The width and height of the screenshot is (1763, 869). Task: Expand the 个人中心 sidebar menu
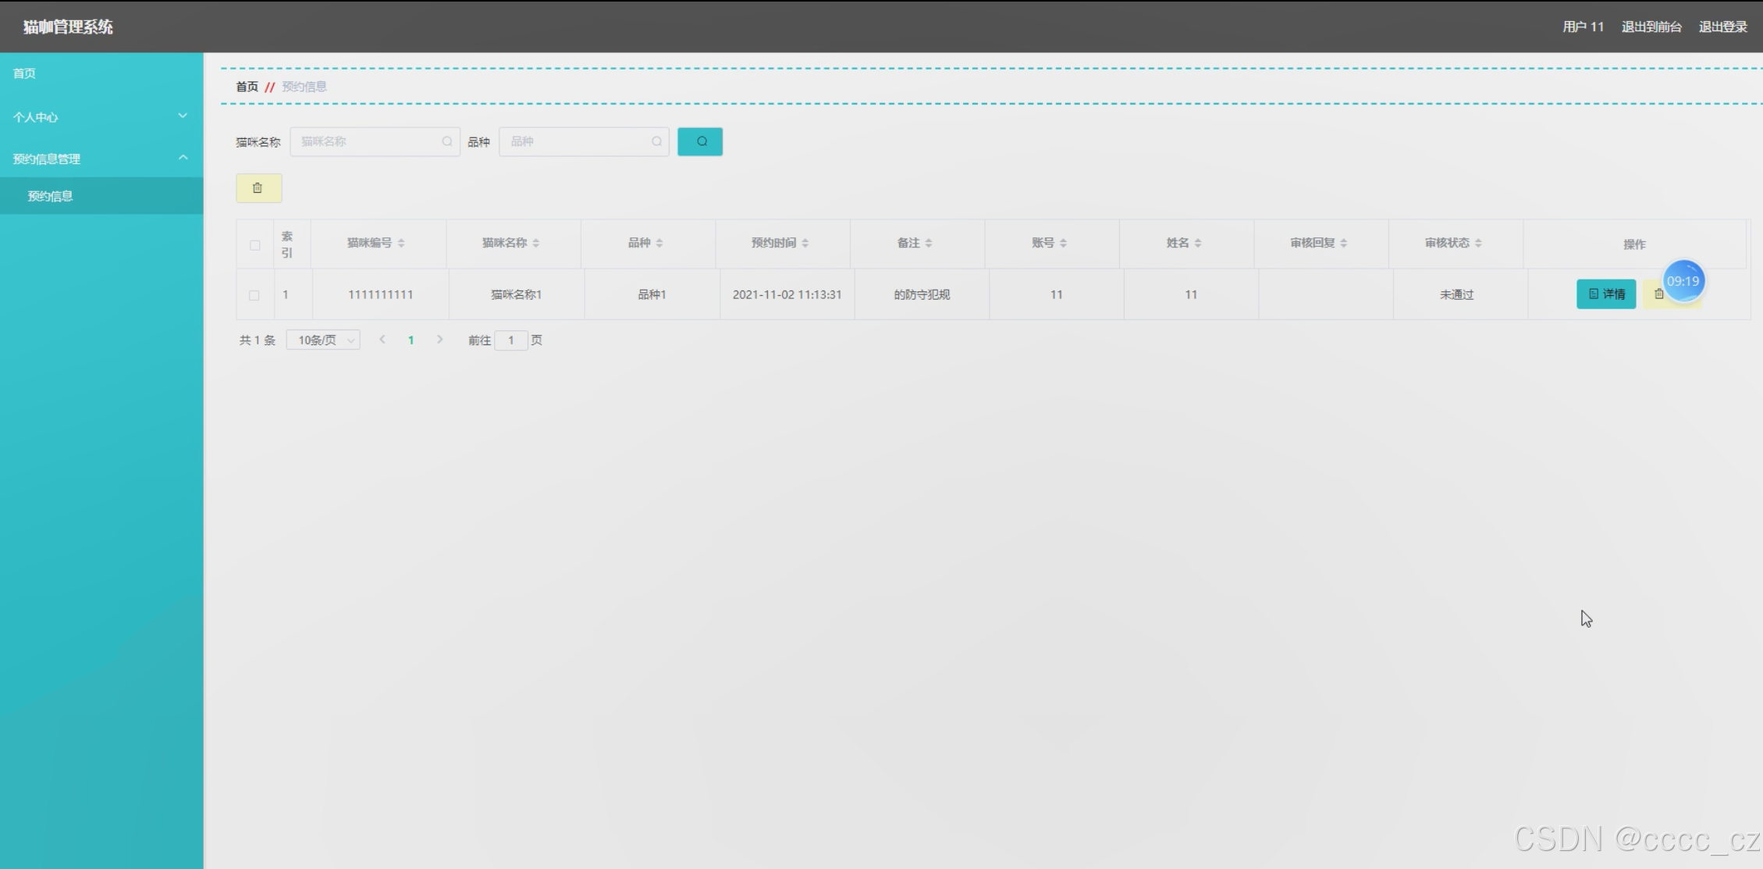[x=101, y=117]
